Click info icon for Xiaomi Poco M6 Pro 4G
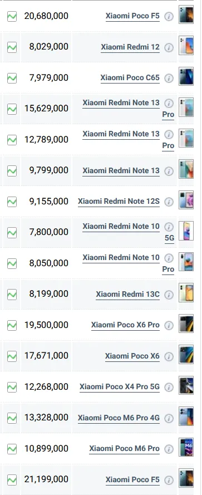Image resolution: width=202 pixels, height=495 pixels. (169, 418)
